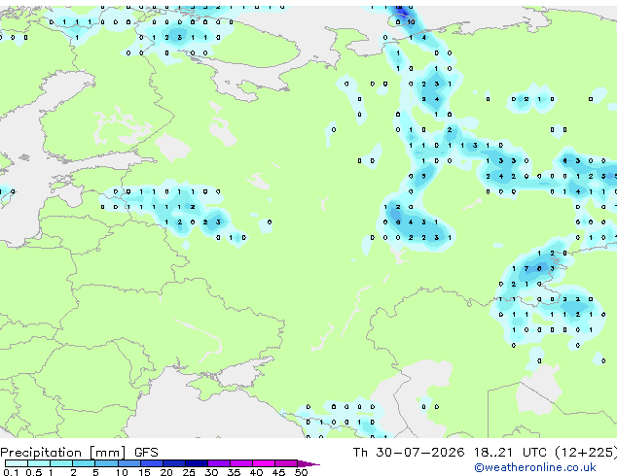Select the 45–50 mm legend color box
The height and width of the screenshot is (476, 617).
pos(286,463)
